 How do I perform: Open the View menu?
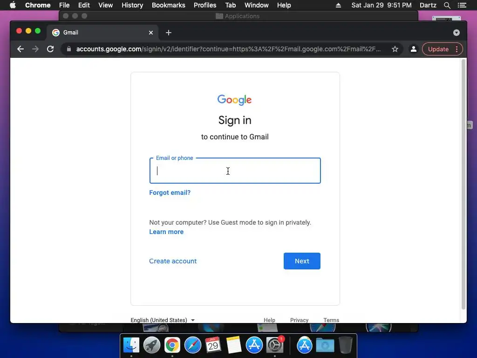pyautogui.click(x=106, y=5)
